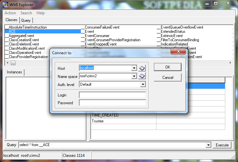238x162 pixels.
Task: Select __ConsumerFailureEvent class
Action: pos(100,27)
